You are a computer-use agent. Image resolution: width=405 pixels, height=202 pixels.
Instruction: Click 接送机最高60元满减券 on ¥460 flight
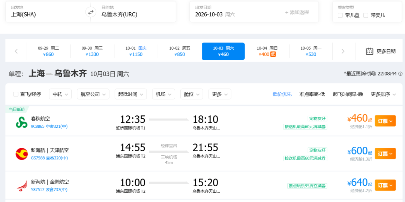(x=305, y=127)
